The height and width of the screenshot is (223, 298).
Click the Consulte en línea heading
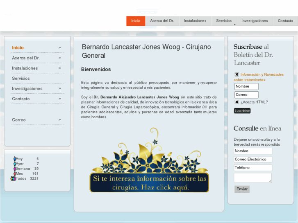(257, 128)
